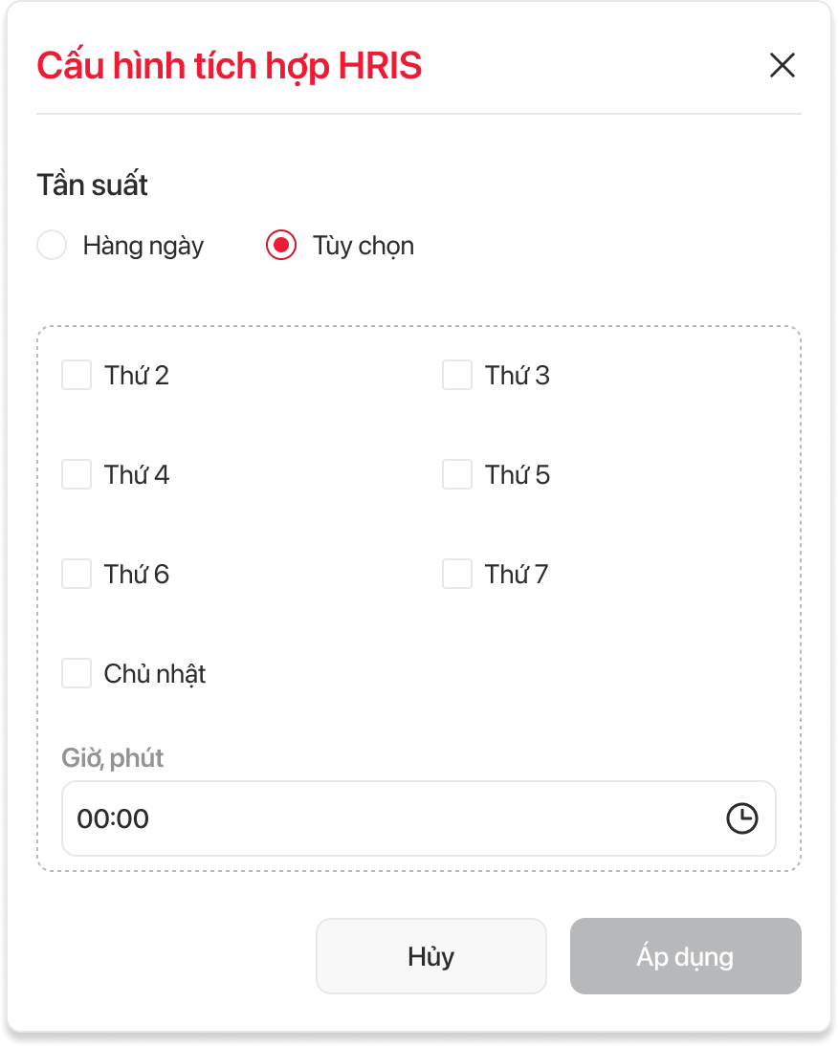
Task: Check the 'Chủ nhật' checkbox square
Action: click(x=77, y=673)
